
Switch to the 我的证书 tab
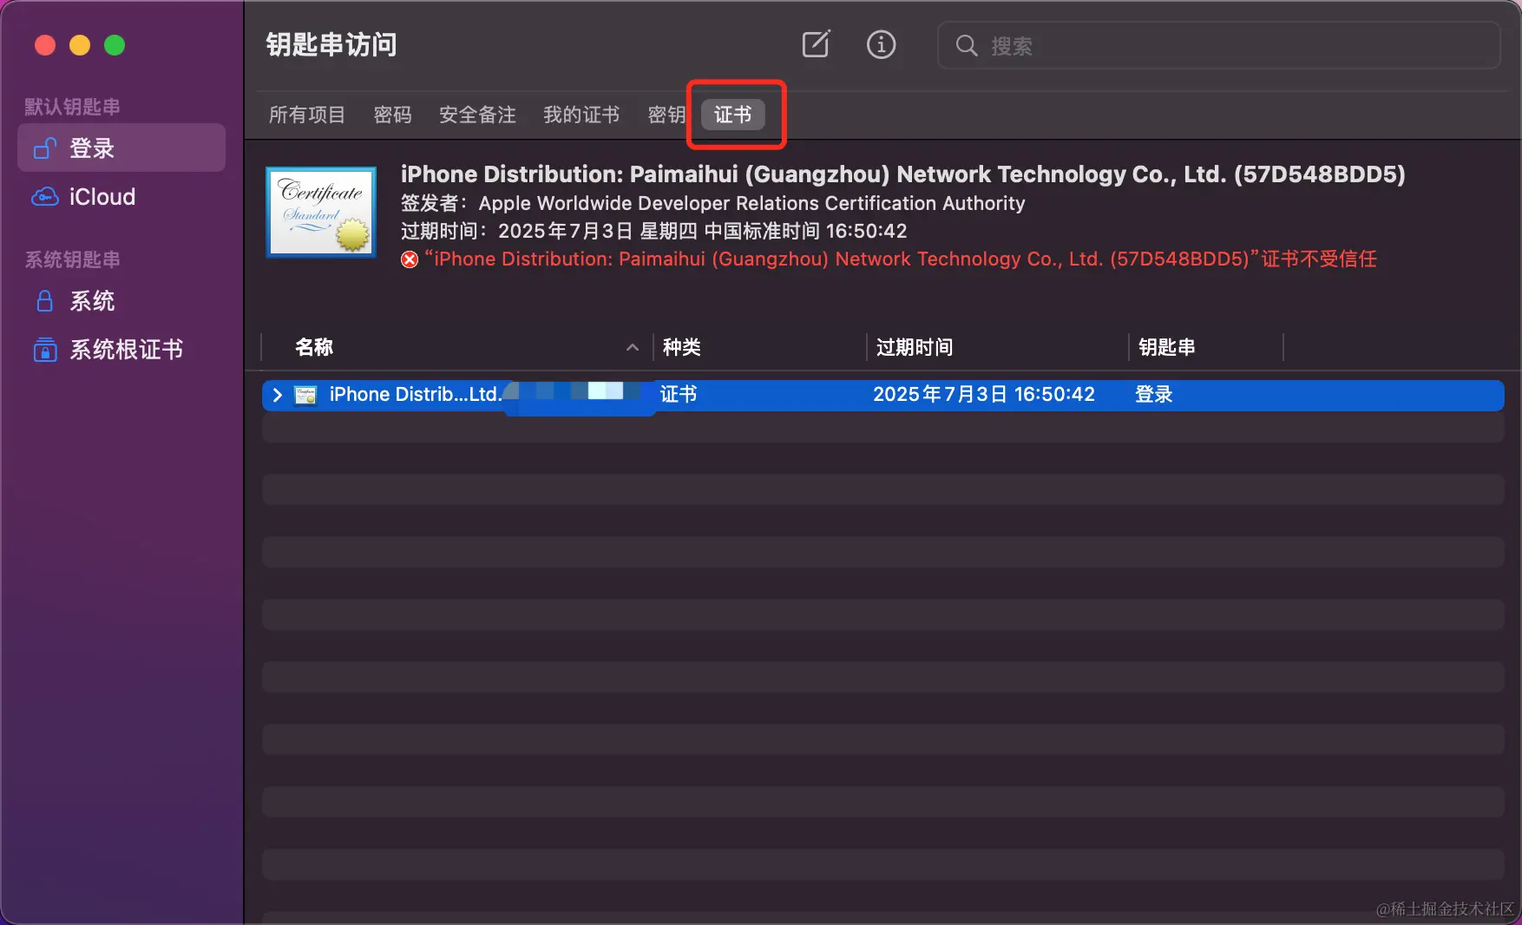point(581,115)
